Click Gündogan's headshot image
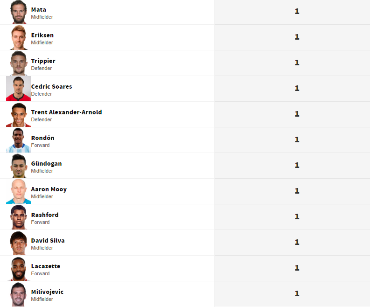The width and height of the screenshot is (370, 307). [19, 166]
